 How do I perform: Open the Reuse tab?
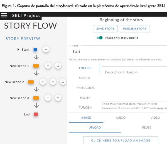pyautogui.click(x=147, y=128)
